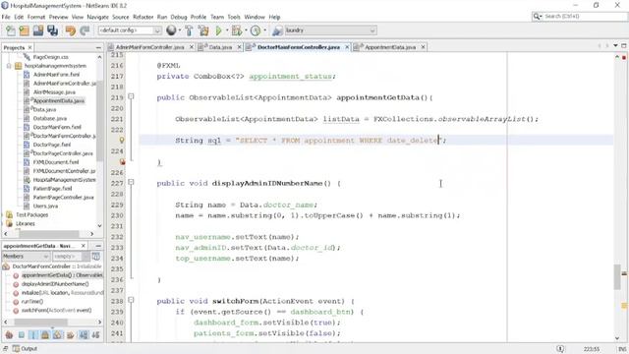Click the Undo toolbar icon

coord(71,30)
